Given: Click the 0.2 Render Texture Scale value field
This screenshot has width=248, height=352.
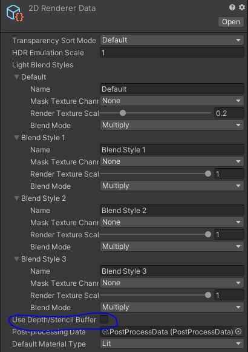Looking at the screenshot, I should click(x=229, y=113).
